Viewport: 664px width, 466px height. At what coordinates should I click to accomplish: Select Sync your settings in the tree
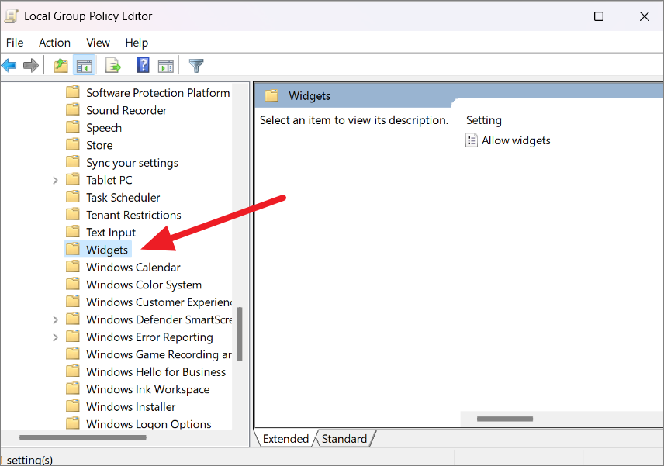tap(132, 163)
